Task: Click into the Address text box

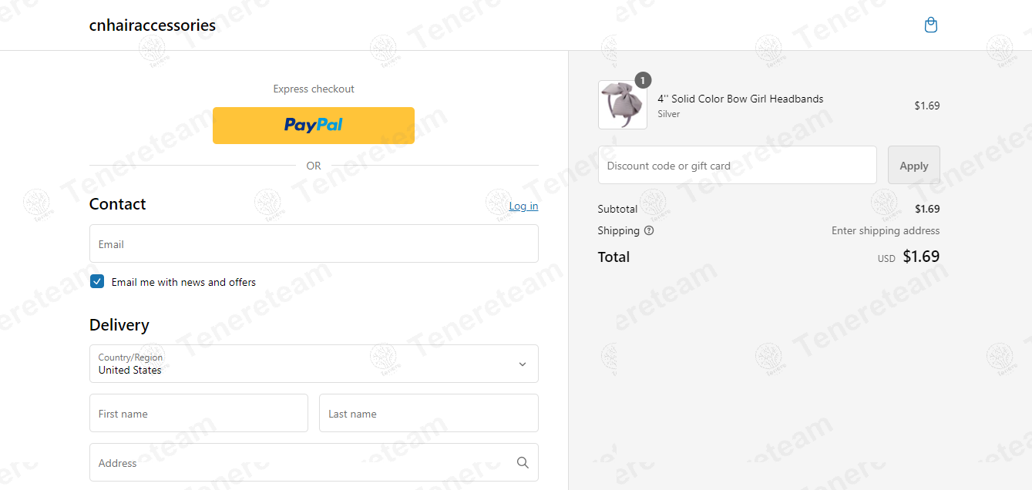Action: point(314,462)
